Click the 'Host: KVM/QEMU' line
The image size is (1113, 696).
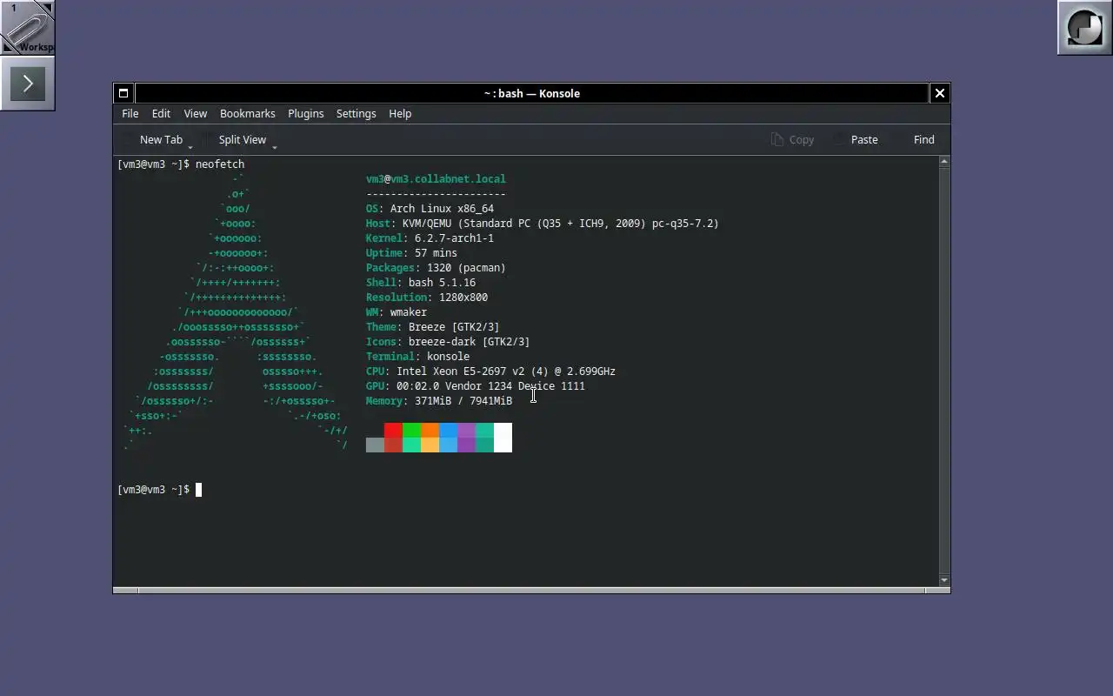(543, 224)
